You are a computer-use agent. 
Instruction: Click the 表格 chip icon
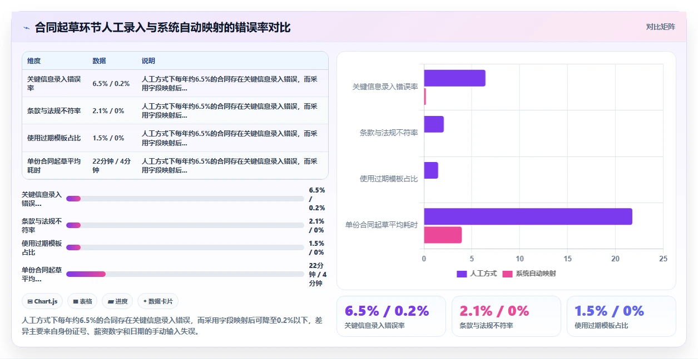pyautogui.click(x=76, y=301)
